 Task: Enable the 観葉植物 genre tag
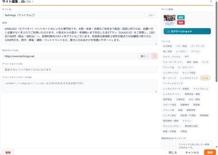(x=191, y=110)
